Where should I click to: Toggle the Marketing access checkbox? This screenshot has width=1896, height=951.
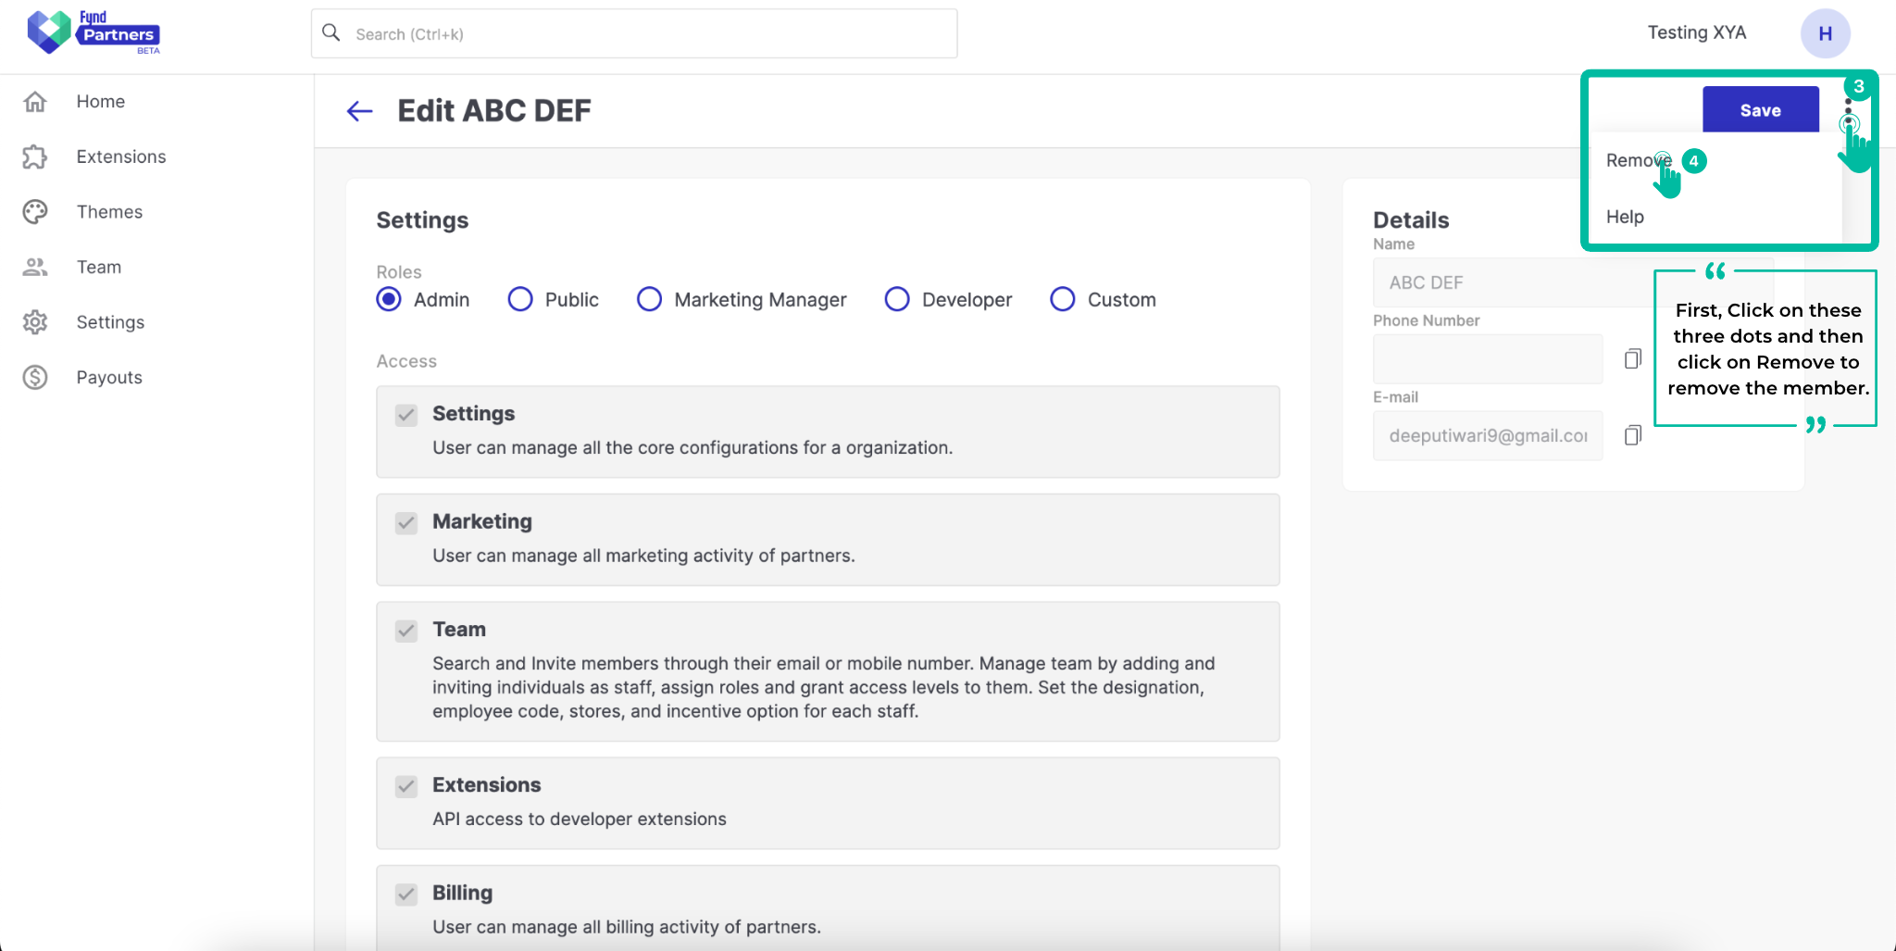click(406, 523)
